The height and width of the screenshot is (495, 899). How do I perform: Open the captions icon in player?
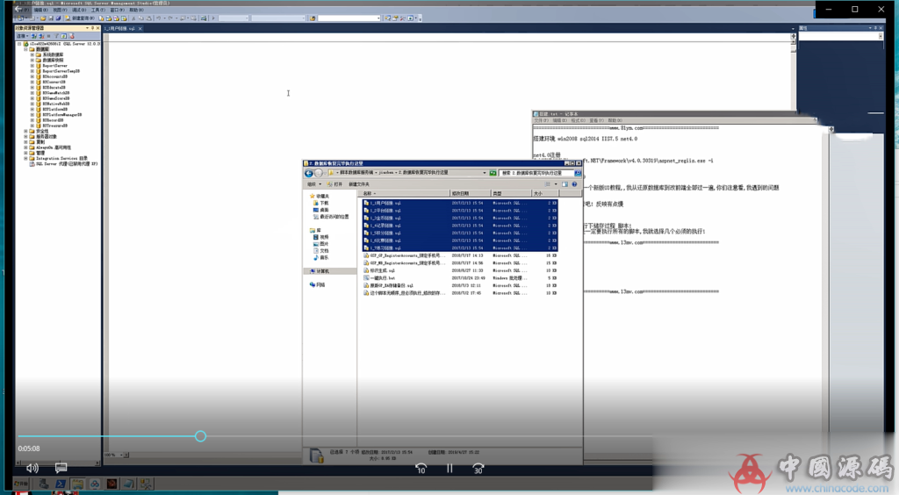click(61, 468)
